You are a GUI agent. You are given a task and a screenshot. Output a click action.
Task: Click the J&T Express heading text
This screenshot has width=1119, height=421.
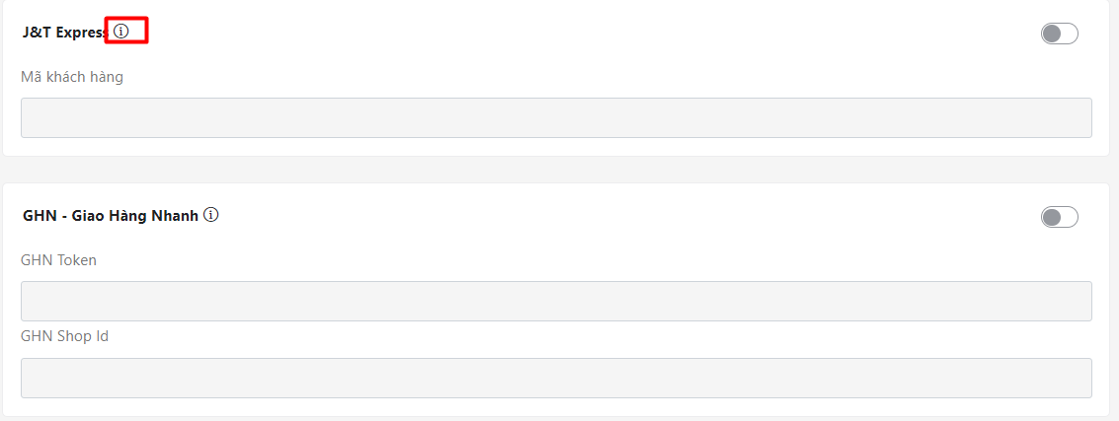coord(64,32)
